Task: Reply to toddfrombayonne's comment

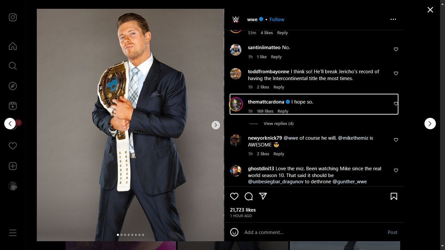Action: [x=279, y=87]
